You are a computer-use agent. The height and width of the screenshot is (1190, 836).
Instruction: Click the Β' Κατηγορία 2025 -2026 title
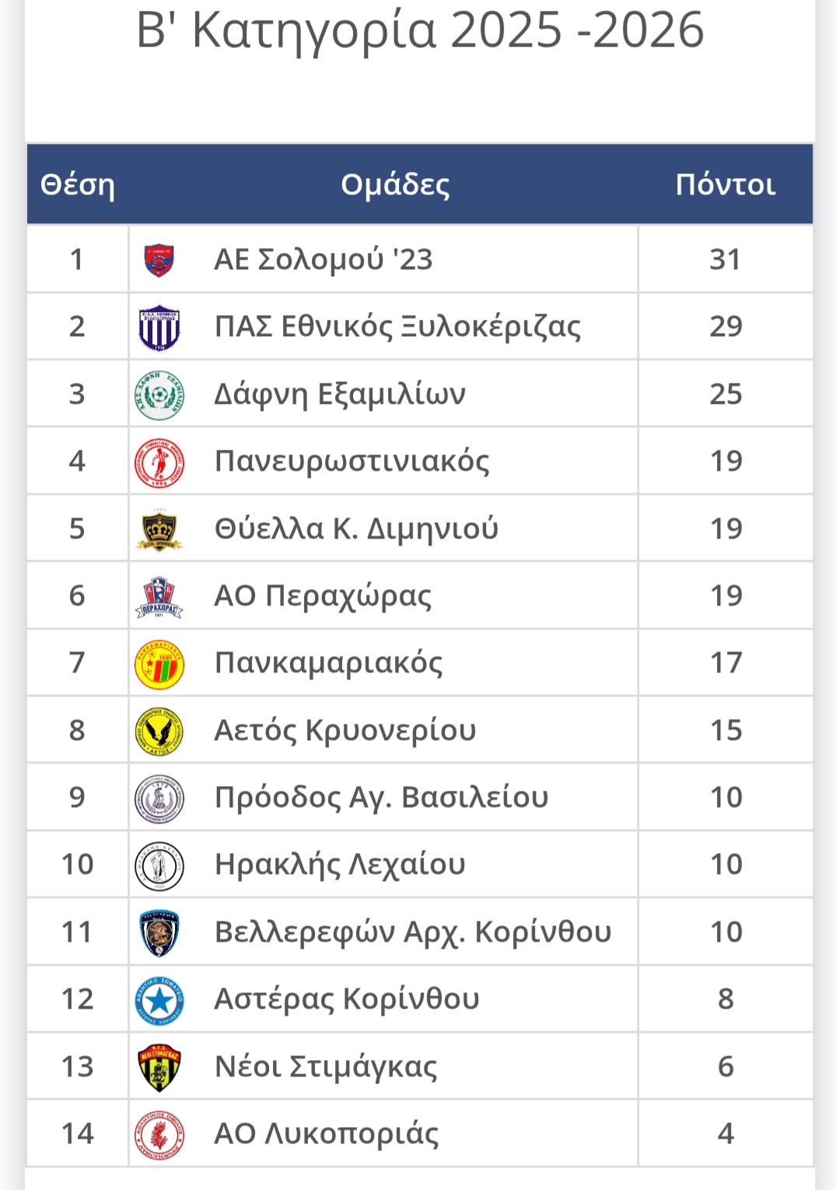(x=420, y=31)
